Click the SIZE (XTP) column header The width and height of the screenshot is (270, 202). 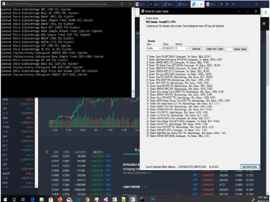pyautogui.click(x=80, y=152)
